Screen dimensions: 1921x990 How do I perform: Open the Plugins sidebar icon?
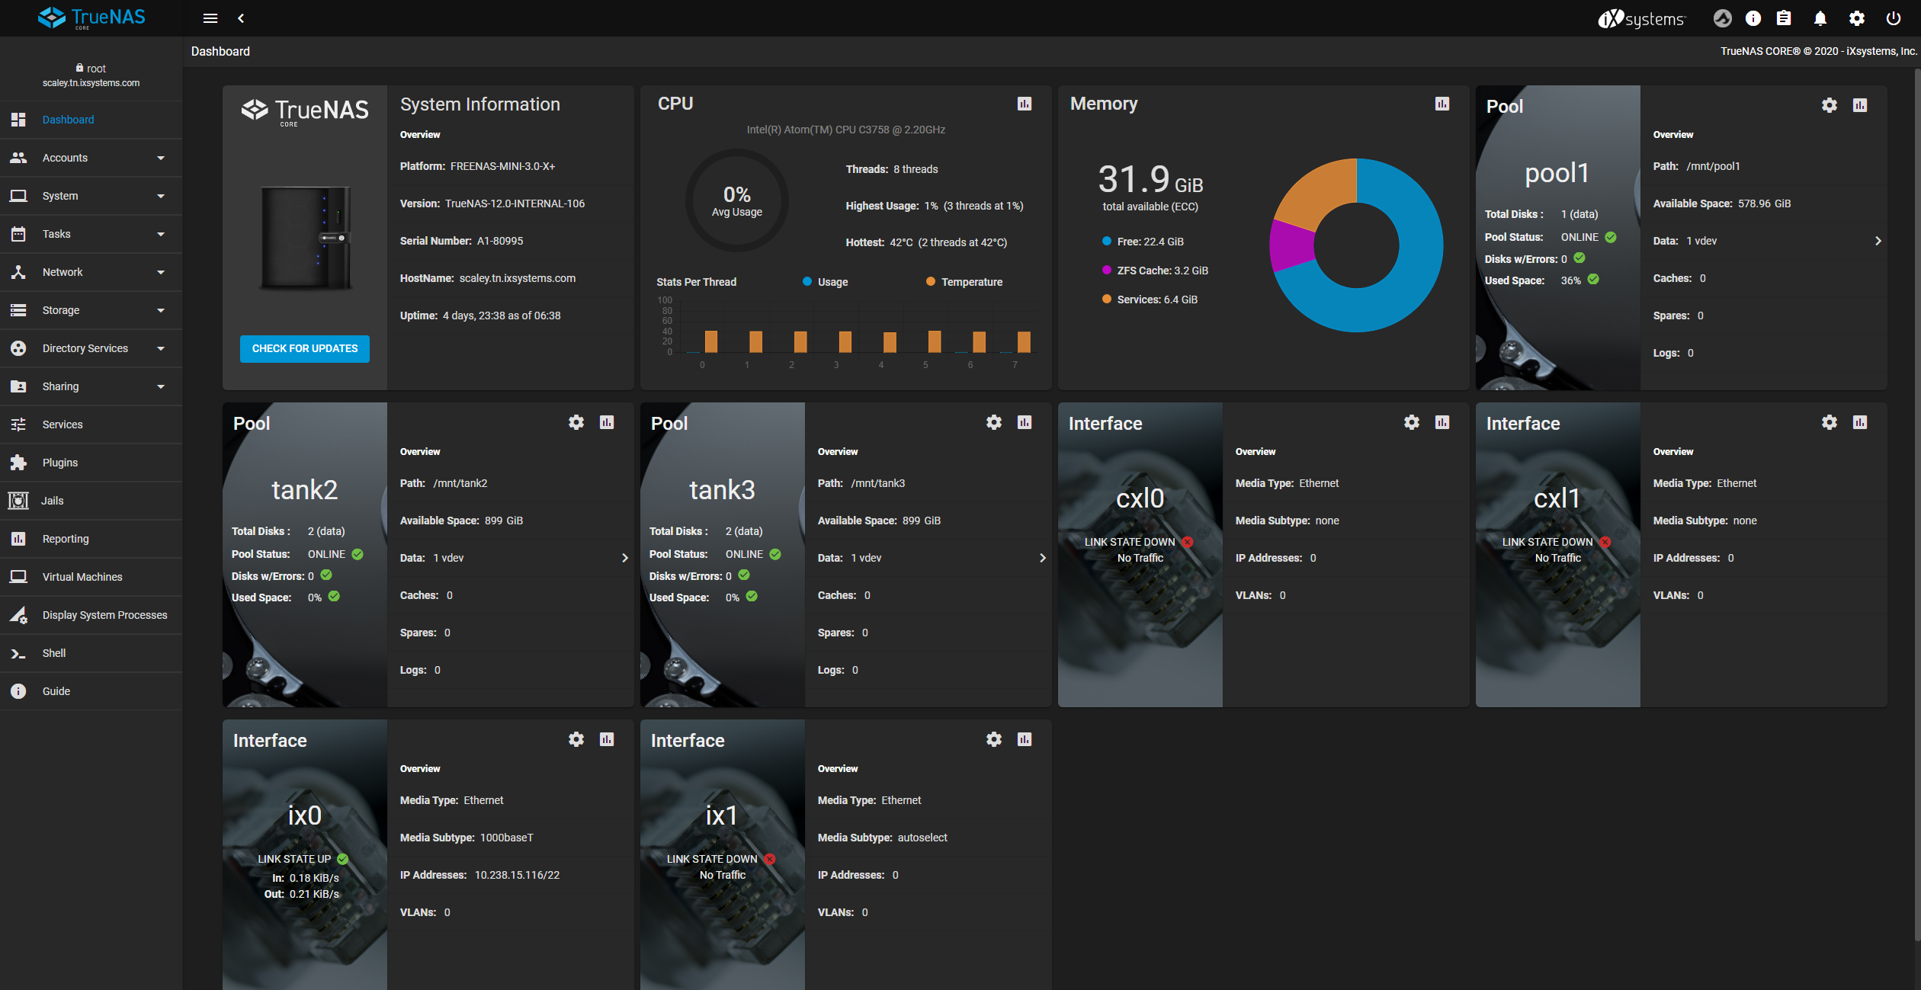pyautogui.click(x=18, y=461)
